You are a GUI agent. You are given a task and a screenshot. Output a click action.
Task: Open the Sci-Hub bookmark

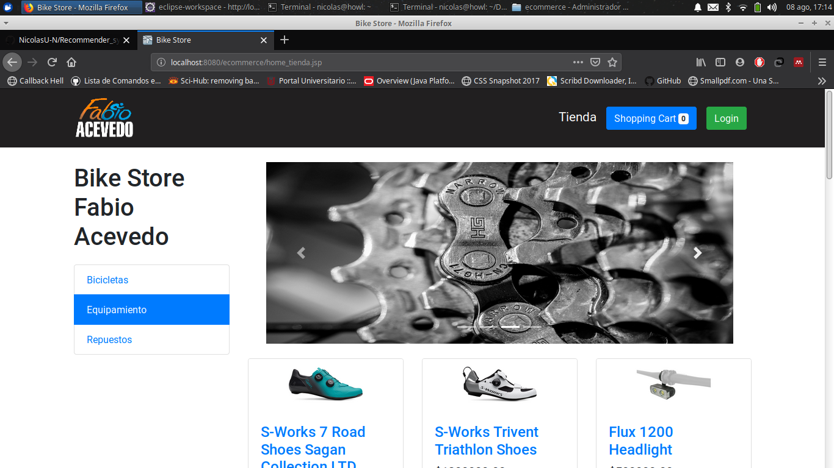(214, 80)
